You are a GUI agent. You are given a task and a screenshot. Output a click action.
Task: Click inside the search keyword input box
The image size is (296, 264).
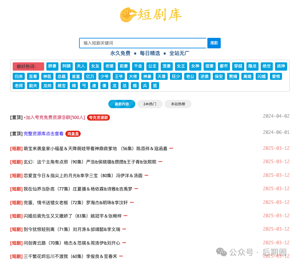143,43
